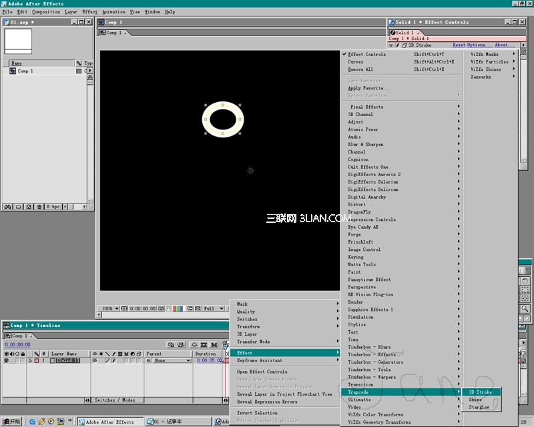Open the Full resolution dropdown
The height and width of the screenshot is (427, 534).
click(214, 309)
